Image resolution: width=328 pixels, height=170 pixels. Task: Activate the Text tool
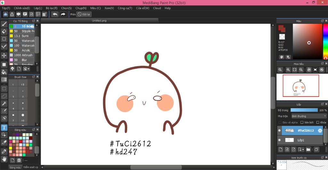[x=4, y=127]
